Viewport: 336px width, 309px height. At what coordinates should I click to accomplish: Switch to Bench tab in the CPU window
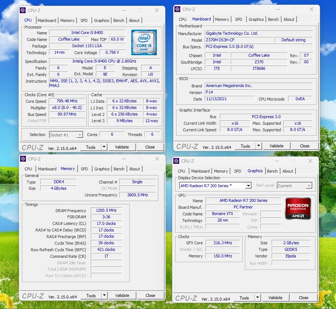pyautogui.click(x=118, y=20)
